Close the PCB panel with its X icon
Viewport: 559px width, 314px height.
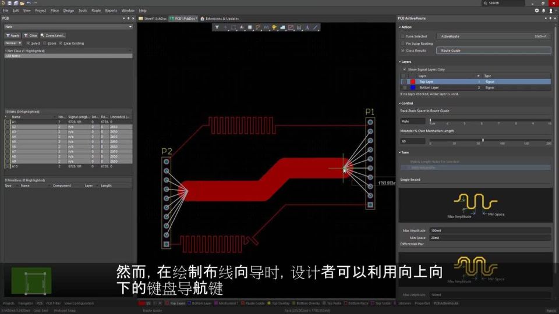pos(133,18)
